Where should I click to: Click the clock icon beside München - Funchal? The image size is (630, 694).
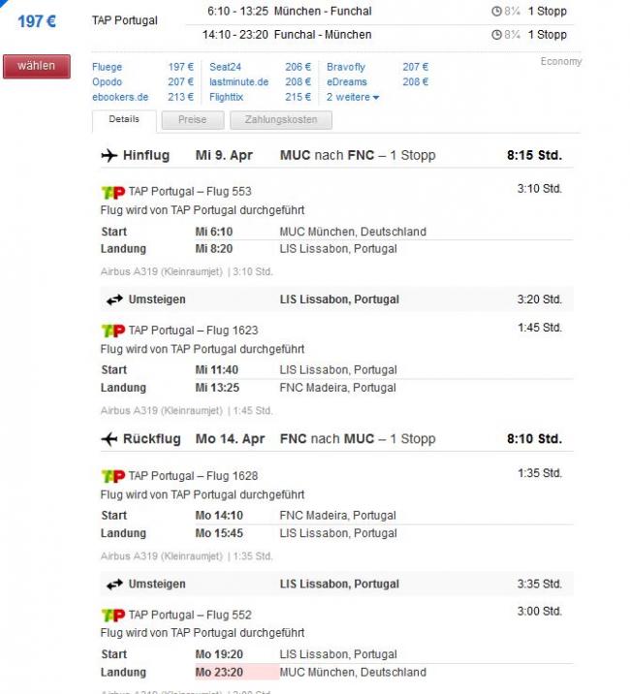click(496, 12)
